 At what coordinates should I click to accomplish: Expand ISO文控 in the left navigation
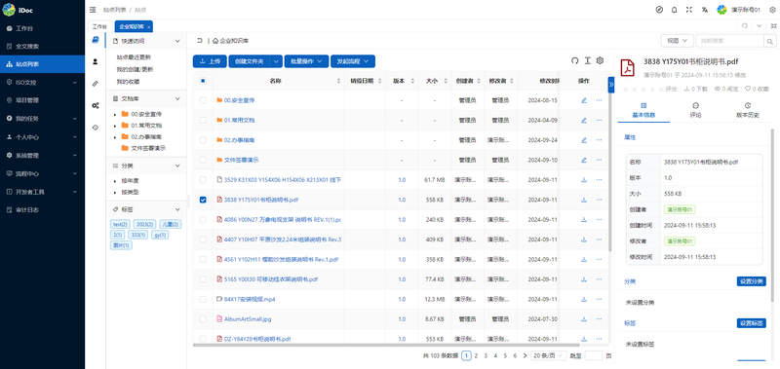(42, 82)
